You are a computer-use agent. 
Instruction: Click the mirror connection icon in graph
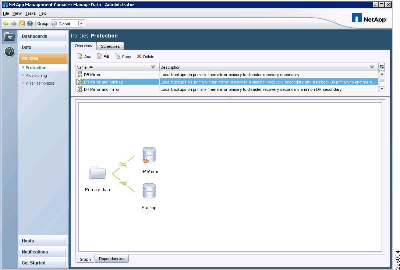pos(124,164)
